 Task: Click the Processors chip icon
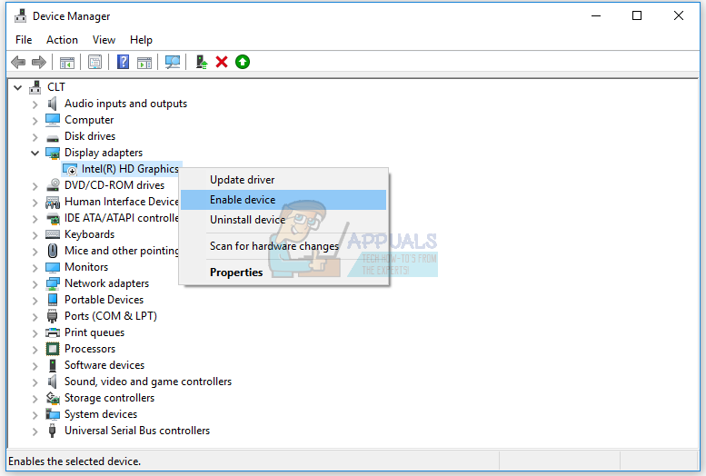coord(53,349)
